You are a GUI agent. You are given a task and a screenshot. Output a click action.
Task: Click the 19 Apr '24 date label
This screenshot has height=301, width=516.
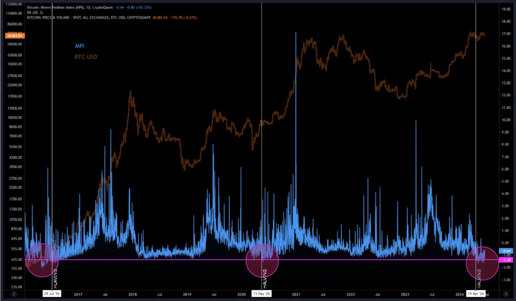(x=476, y=294)
